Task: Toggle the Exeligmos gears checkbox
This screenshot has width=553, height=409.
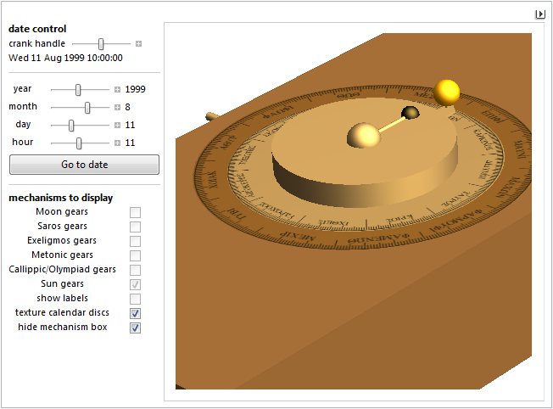Action: 135,241
